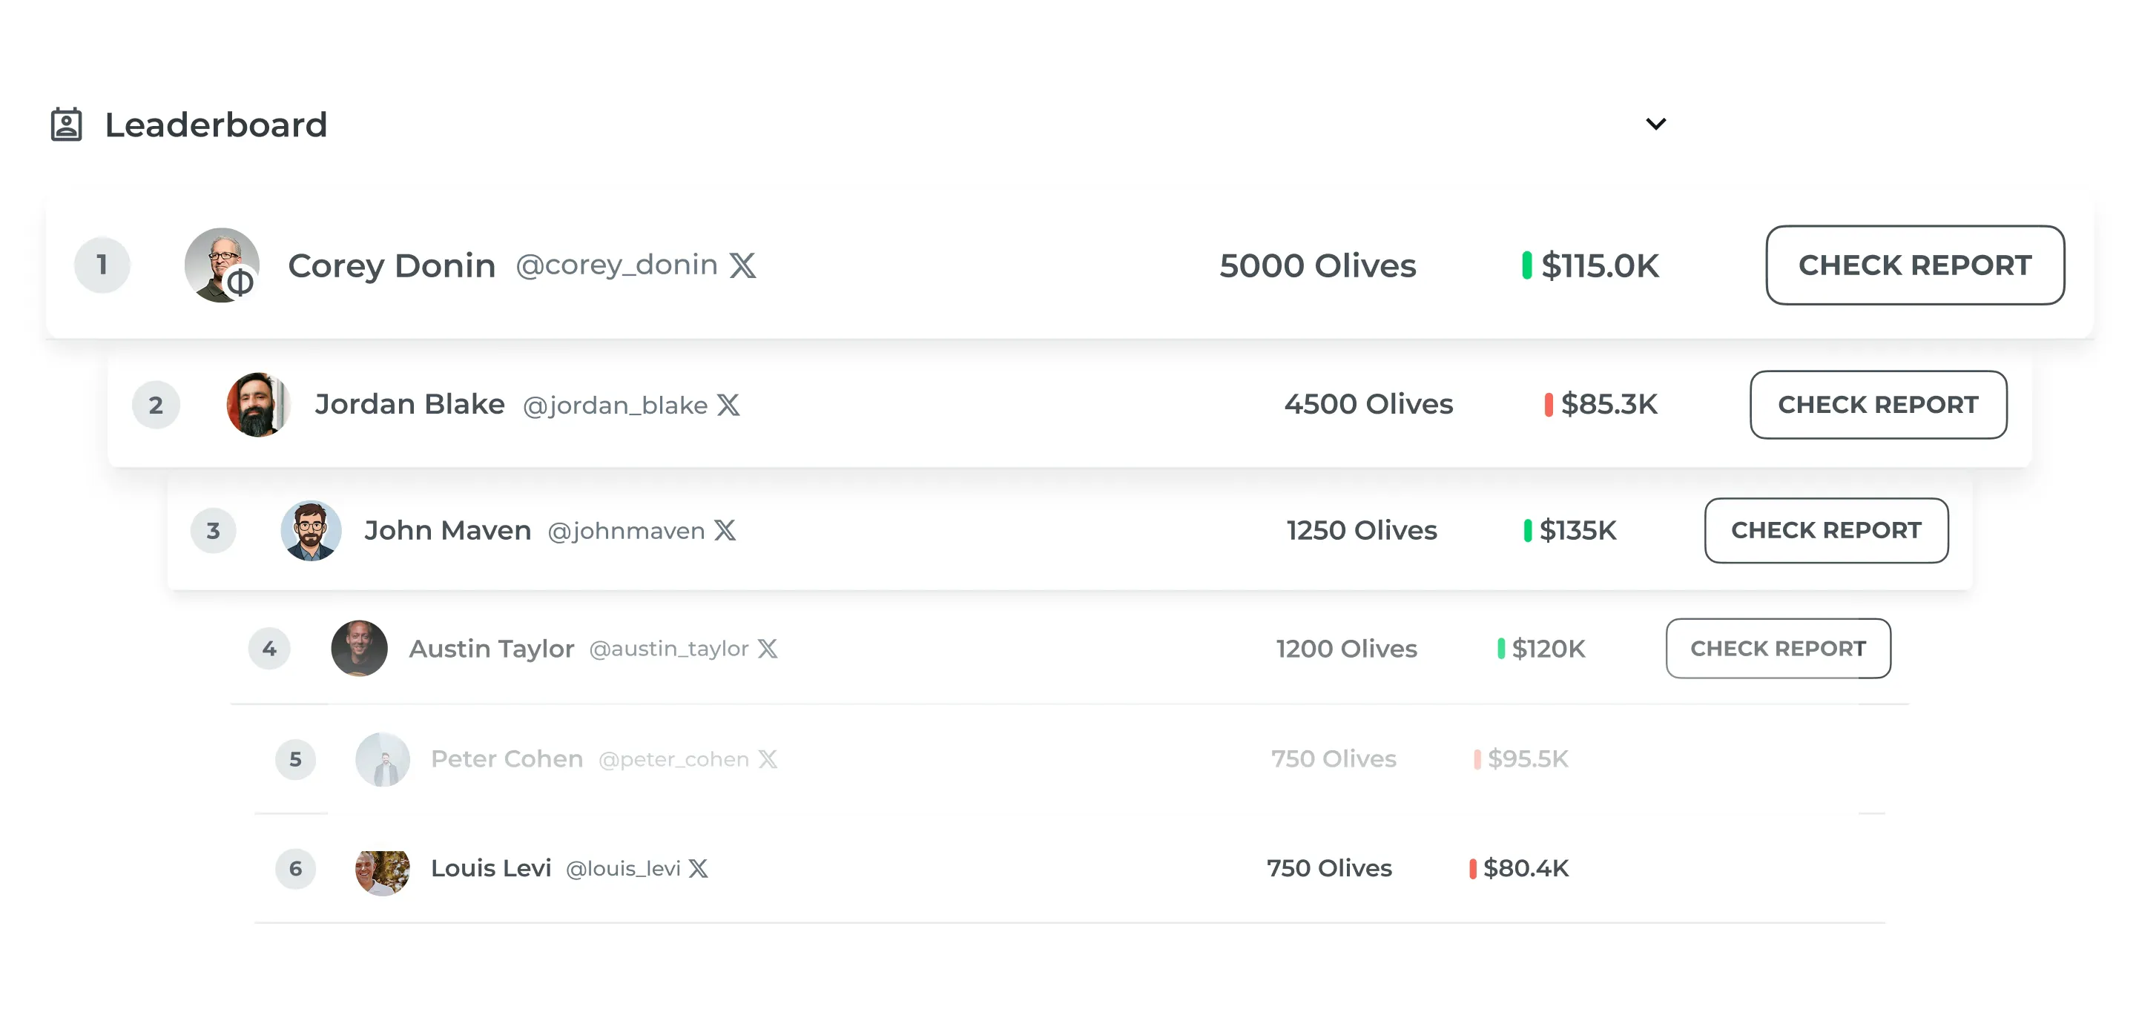This screenshot has width=2136, height=1032.
Task: Open John Maven's Check Report button
Action: (1826, 531)
